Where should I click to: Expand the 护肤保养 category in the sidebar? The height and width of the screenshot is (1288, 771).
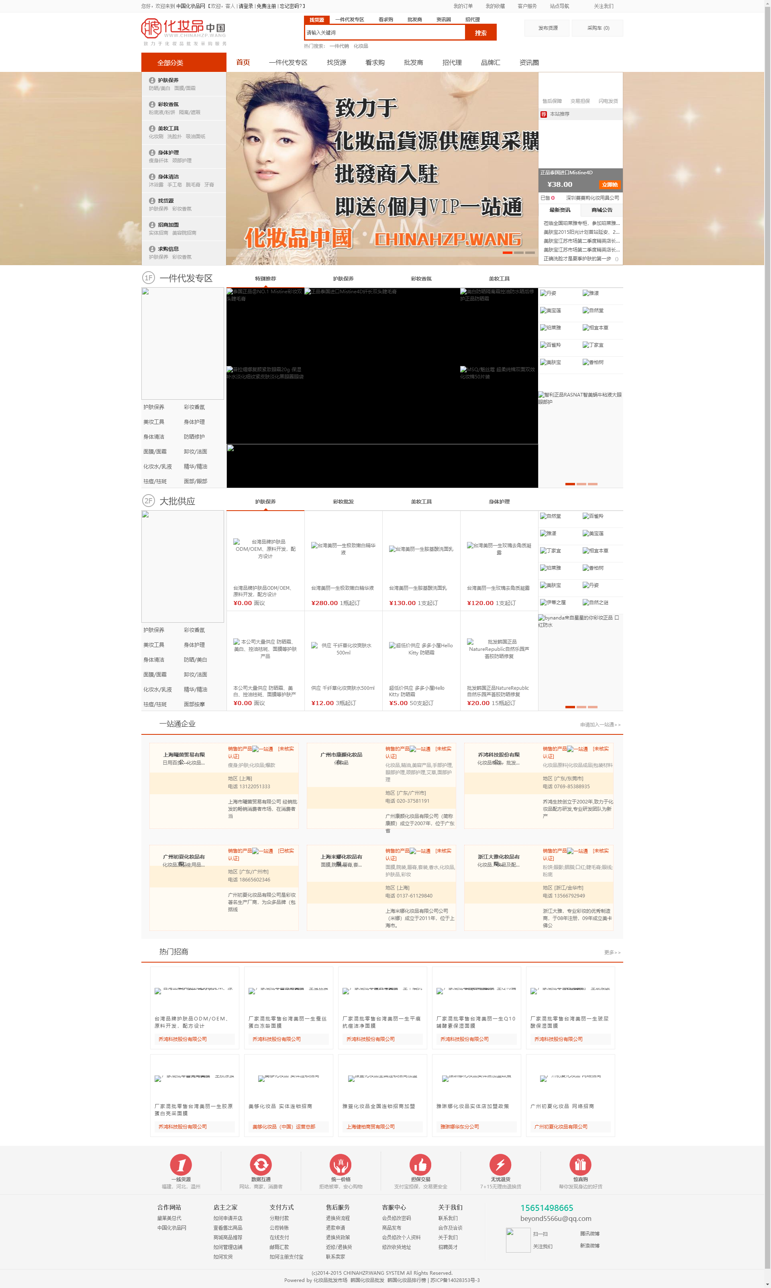pyautogui.click(x=168, y=80)
